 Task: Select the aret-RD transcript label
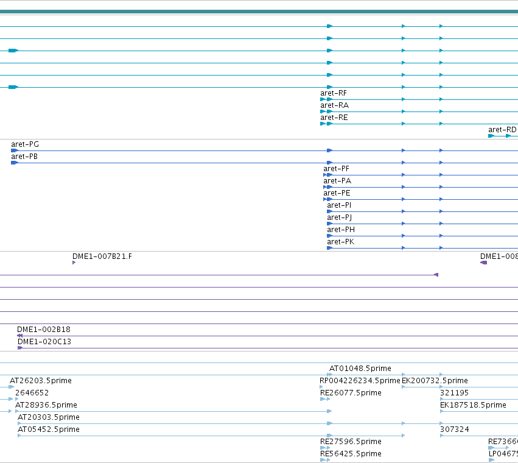click(x=502, y=130)
